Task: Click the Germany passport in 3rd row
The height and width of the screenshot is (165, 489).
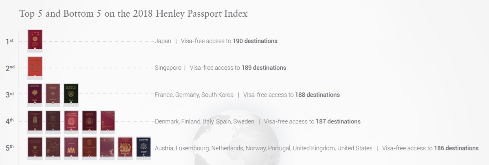Action: coord(53,94)
